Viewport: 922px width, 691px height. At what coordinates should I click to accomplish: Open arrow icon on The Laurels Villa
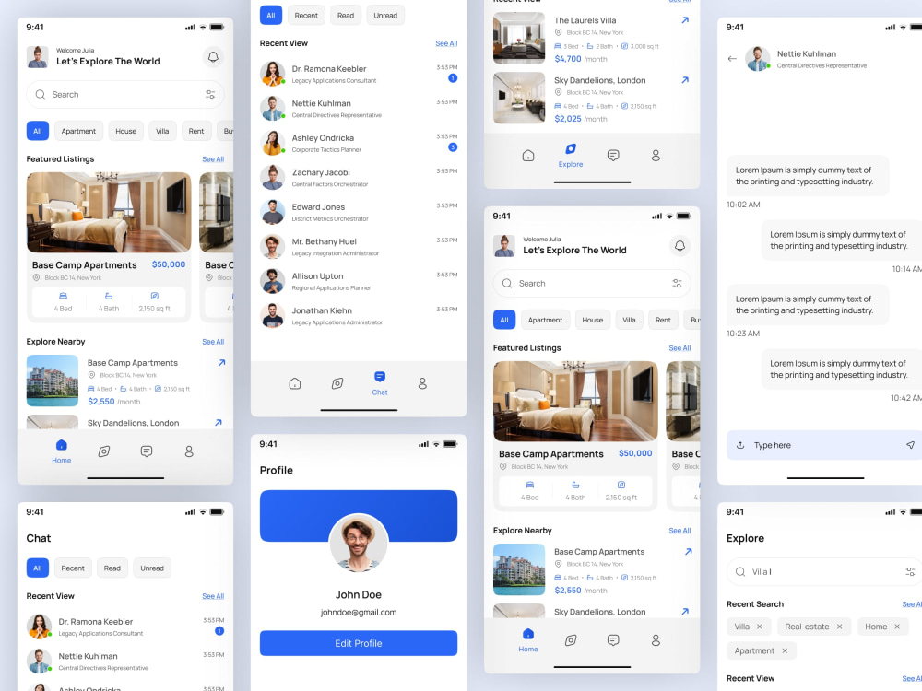click(x=685, y=20)
